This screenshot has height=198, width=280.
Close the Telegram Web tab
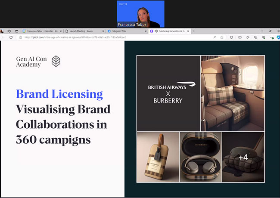pos(146,31)
